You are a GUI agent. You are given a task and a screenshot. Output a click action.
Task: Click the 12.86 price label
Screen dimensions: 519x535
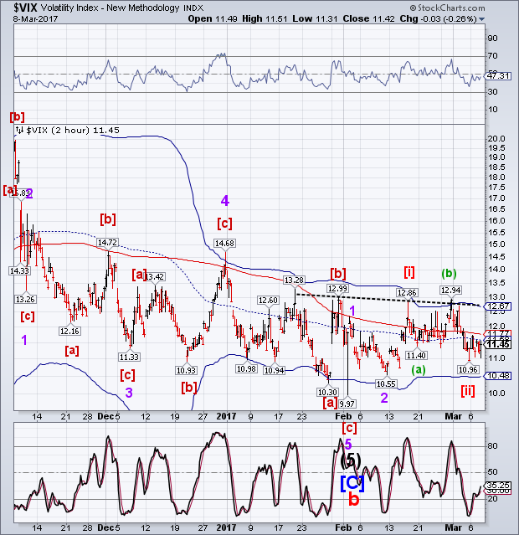[x=407, y=292]
